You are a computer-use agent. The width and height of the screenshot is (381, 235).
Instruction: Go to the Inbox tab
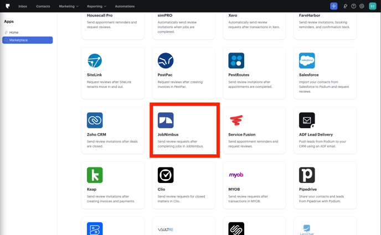[x=23, y=6]
